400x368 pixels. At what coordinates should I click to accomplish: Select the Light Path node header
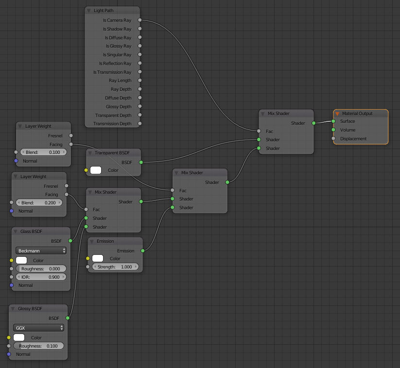coord(112,11)
